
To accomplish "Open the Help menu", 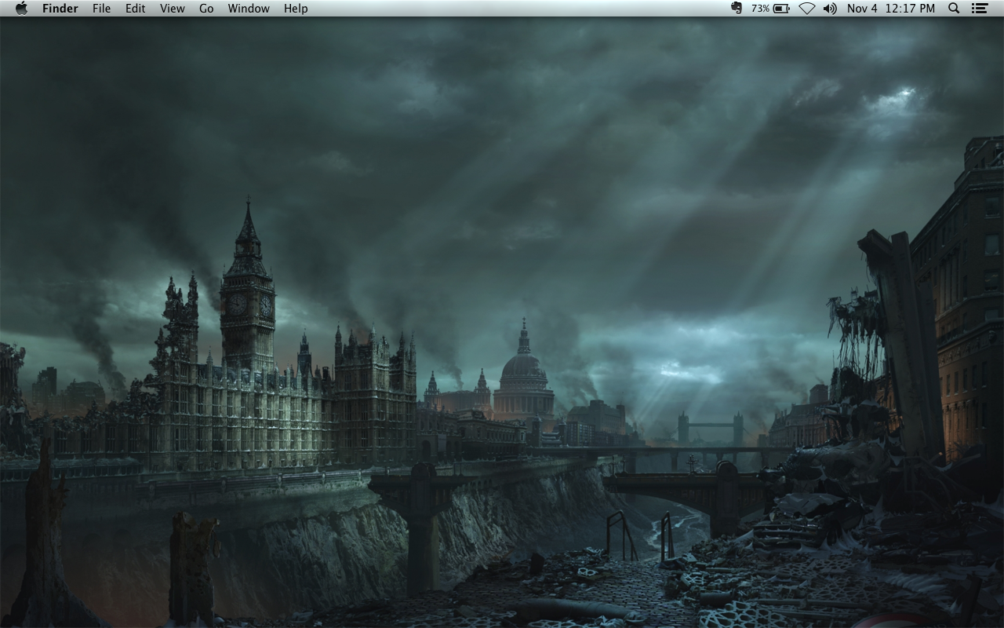I will click(296, 9).
